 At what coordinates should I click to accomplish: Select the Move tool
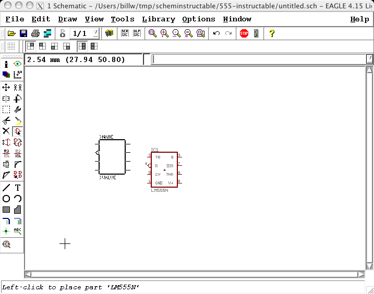tap(6, 88)
